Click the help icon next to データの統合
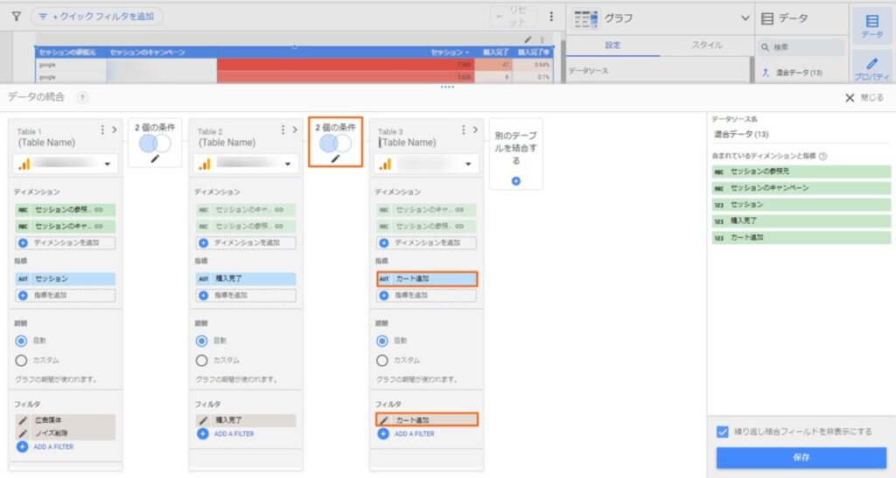The width and height of the screenshot is (896, 478). click(x=82, y=98)
